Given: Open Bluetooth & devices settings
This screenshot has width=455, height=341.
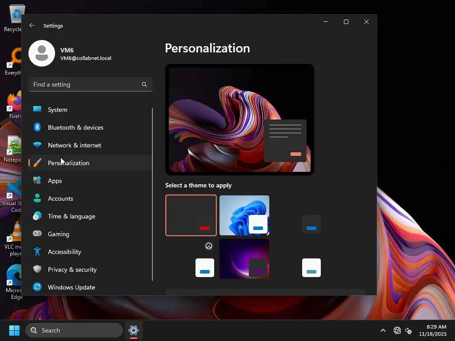Looking at the screenshot, I should pos(75,127).
